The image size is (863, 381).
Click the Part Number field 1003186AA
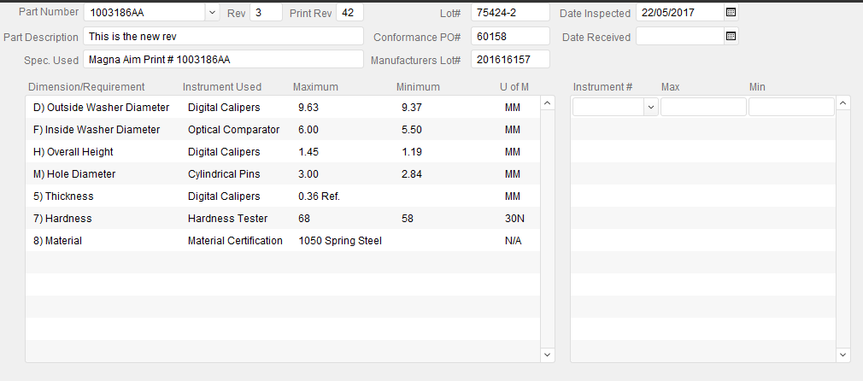[144, 12]
